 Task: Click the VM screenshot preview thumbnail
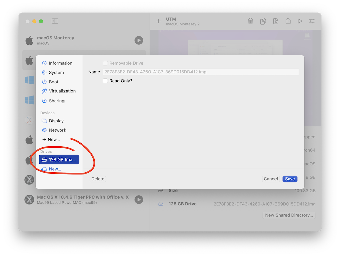tap(235, 78)
